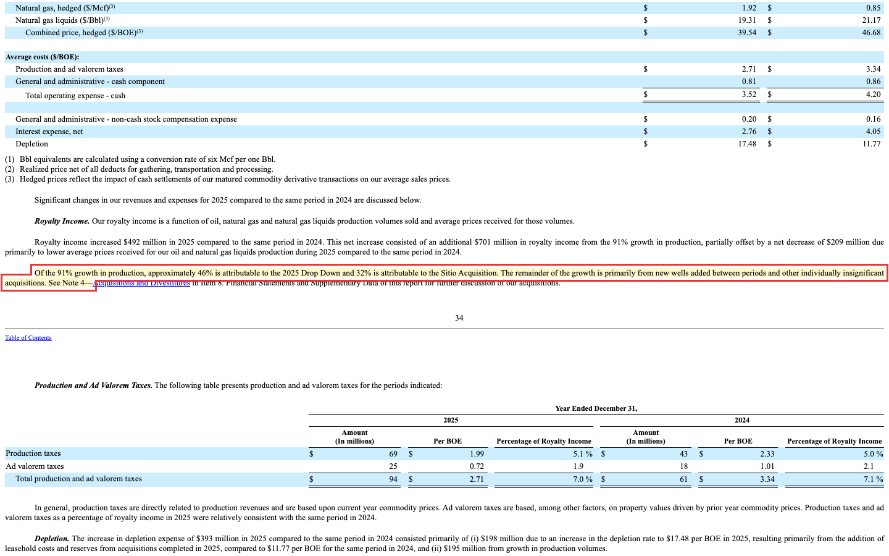Click the 'Interest expense, net' row label
889x556 pixels.
pyautogui.click(x=49, y=132)
